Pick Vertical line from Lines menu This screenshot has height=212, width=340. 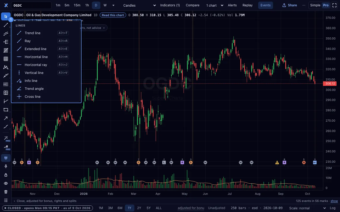coord(46,73)
